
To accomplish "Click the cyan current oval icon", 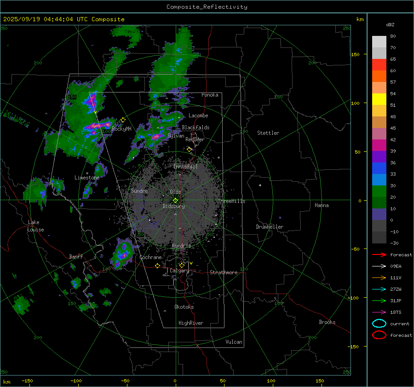I will click(x=379, y=323).
